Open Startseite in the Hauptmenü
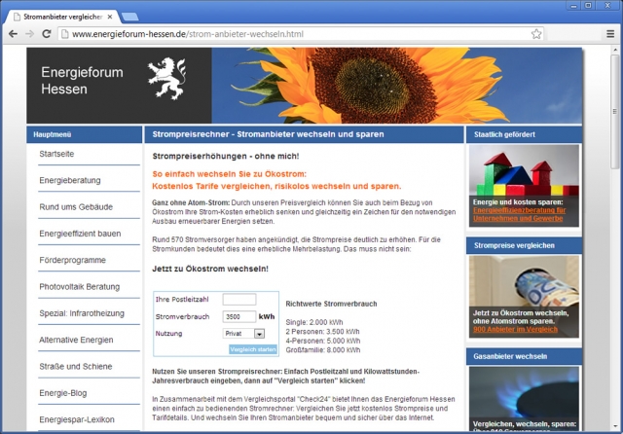The image size is (623, 434). (x=56, y=154)
